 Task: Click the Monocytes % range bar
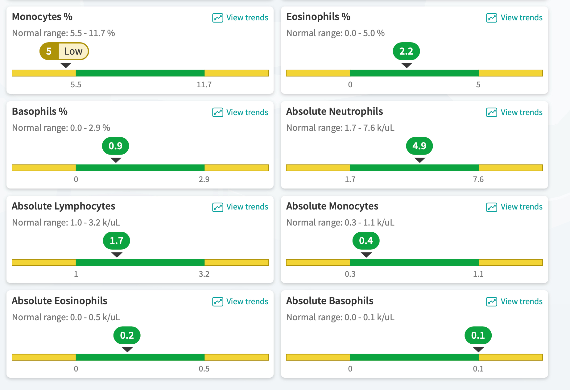pyautogui.click(x=140, y=73)
